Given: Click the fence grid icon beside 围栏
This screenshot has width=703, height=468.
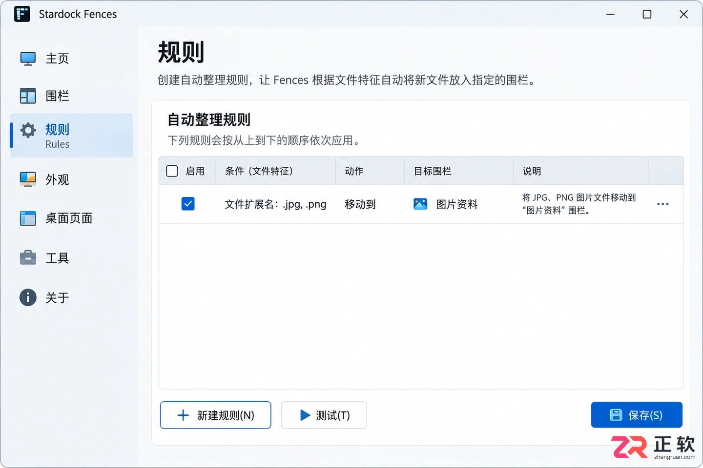Looking at the screenshot, I should [x=28, y=96].
